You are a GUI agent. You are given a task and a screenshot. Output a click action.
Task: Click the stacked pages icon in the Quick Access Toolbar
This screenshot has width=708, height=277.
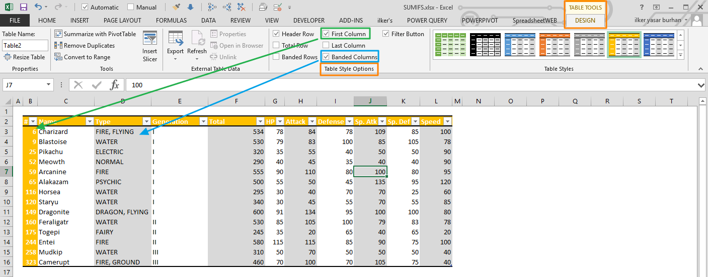pos(263,7)
